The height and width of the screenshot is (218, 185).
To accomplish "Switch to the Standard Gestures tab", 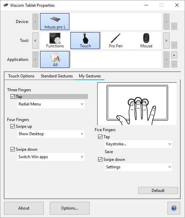I will [57, 76].
